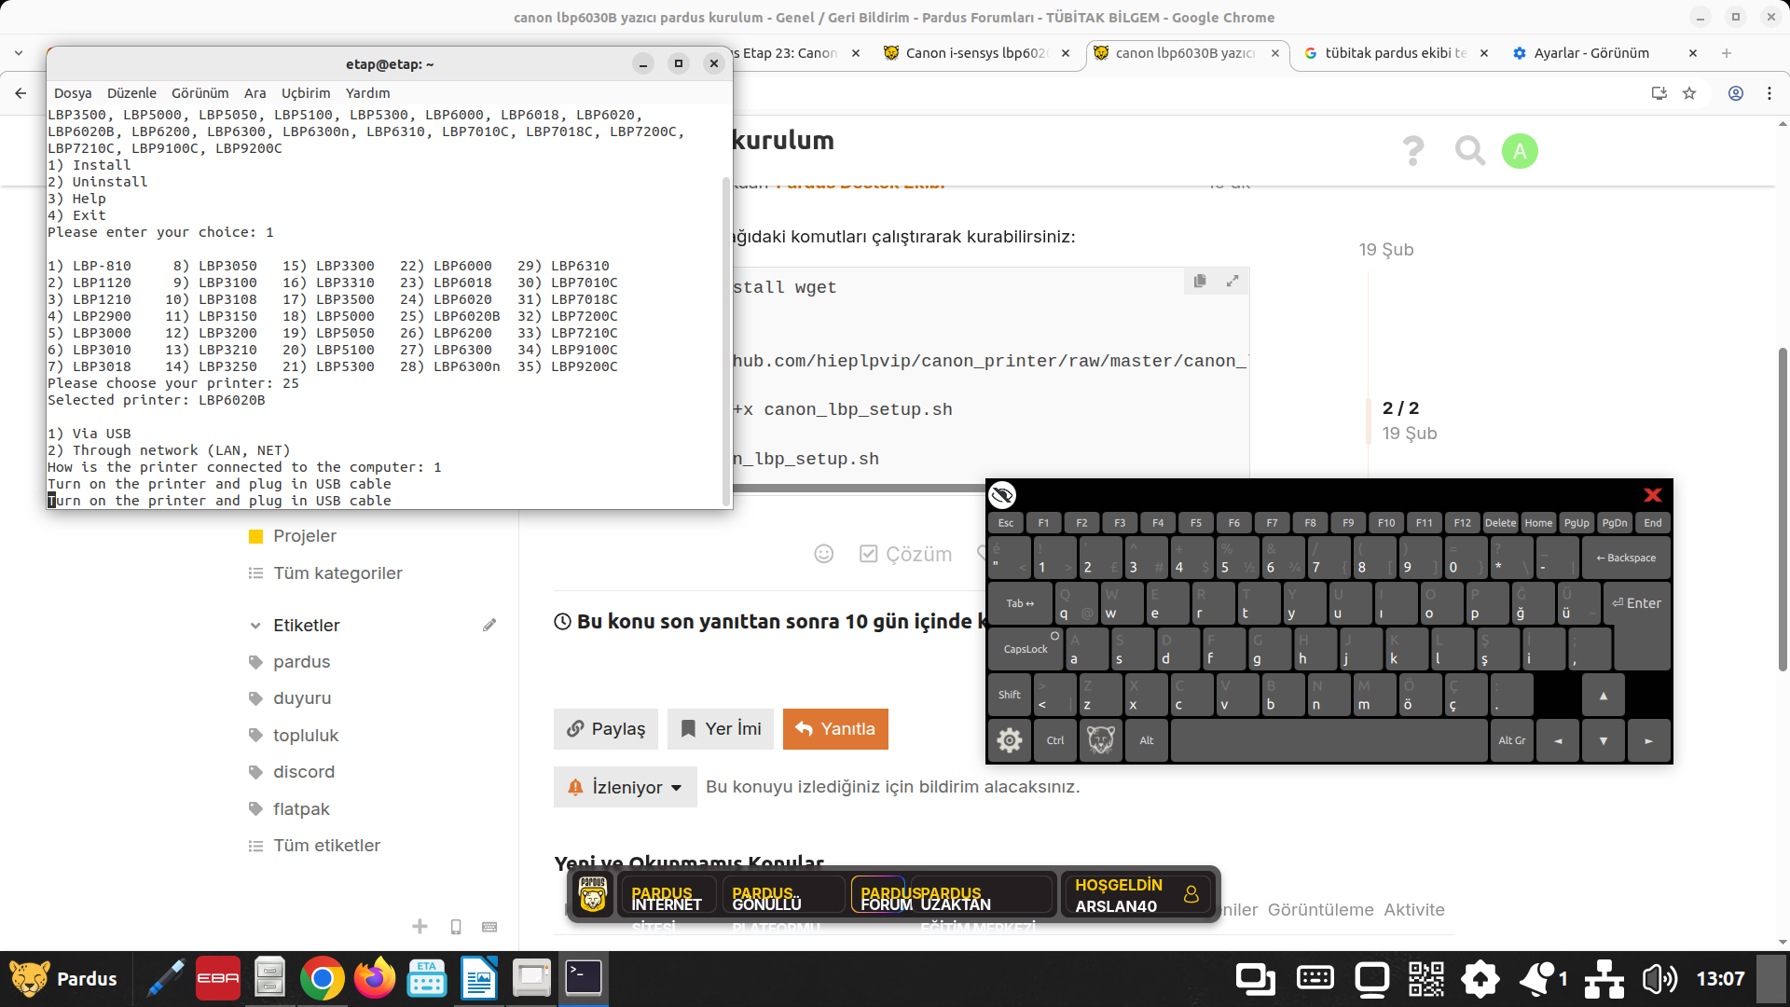Click the pencil icon next to Etiketler
Viewport: 1790px width, 1007px height.
pyautogui.click(x=489, y=626)
